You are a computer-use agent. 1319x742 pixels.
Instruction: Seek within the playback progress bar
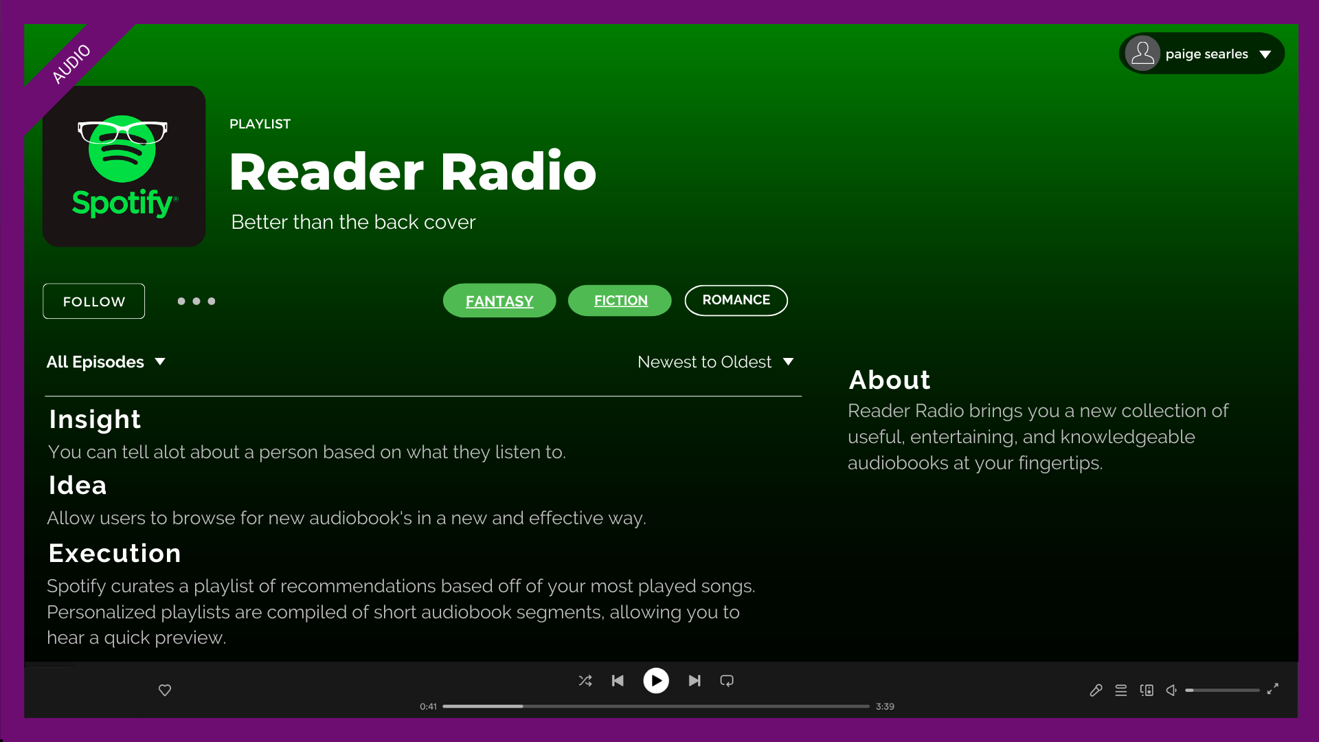coord(656,706)
